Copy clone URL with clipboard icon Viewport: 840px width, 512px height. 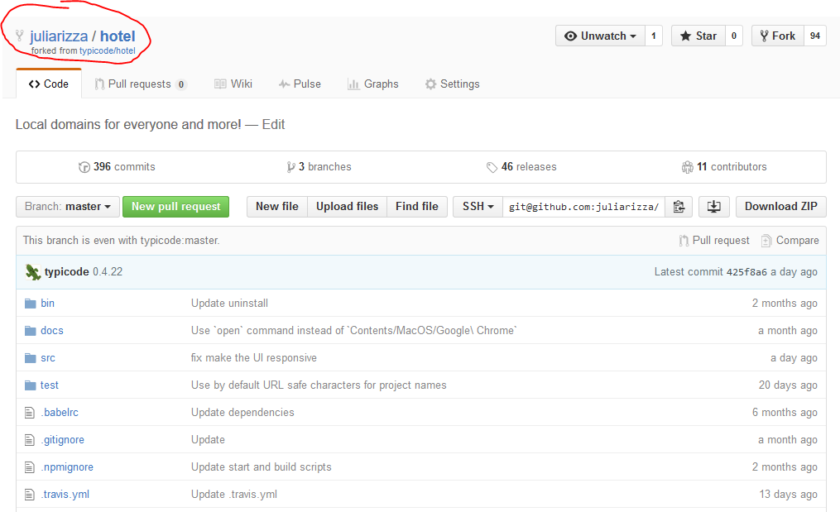coord(679,207)
